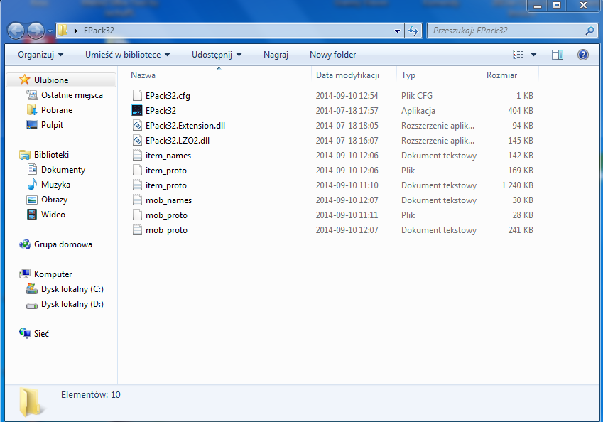Image resolution: width=603 pixels, height=422 pixels.
Task: Maximize the EPack32 window
Action: [x=556, y=6]
